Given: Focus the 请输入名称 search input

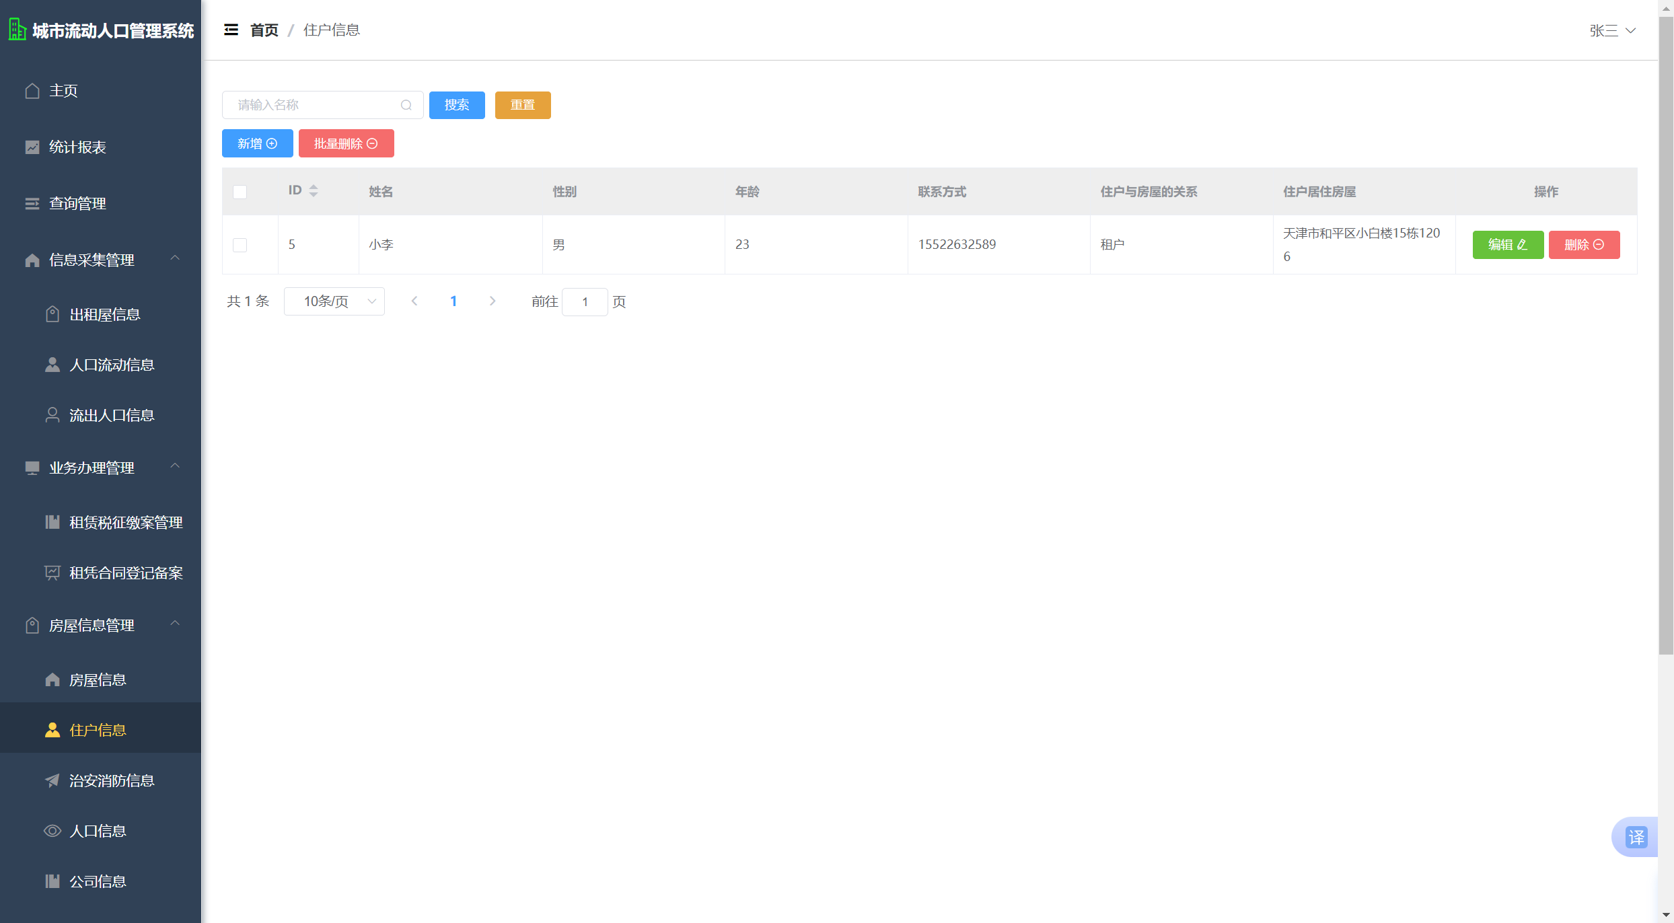Looking at the screenshot, I should point(323,105).
